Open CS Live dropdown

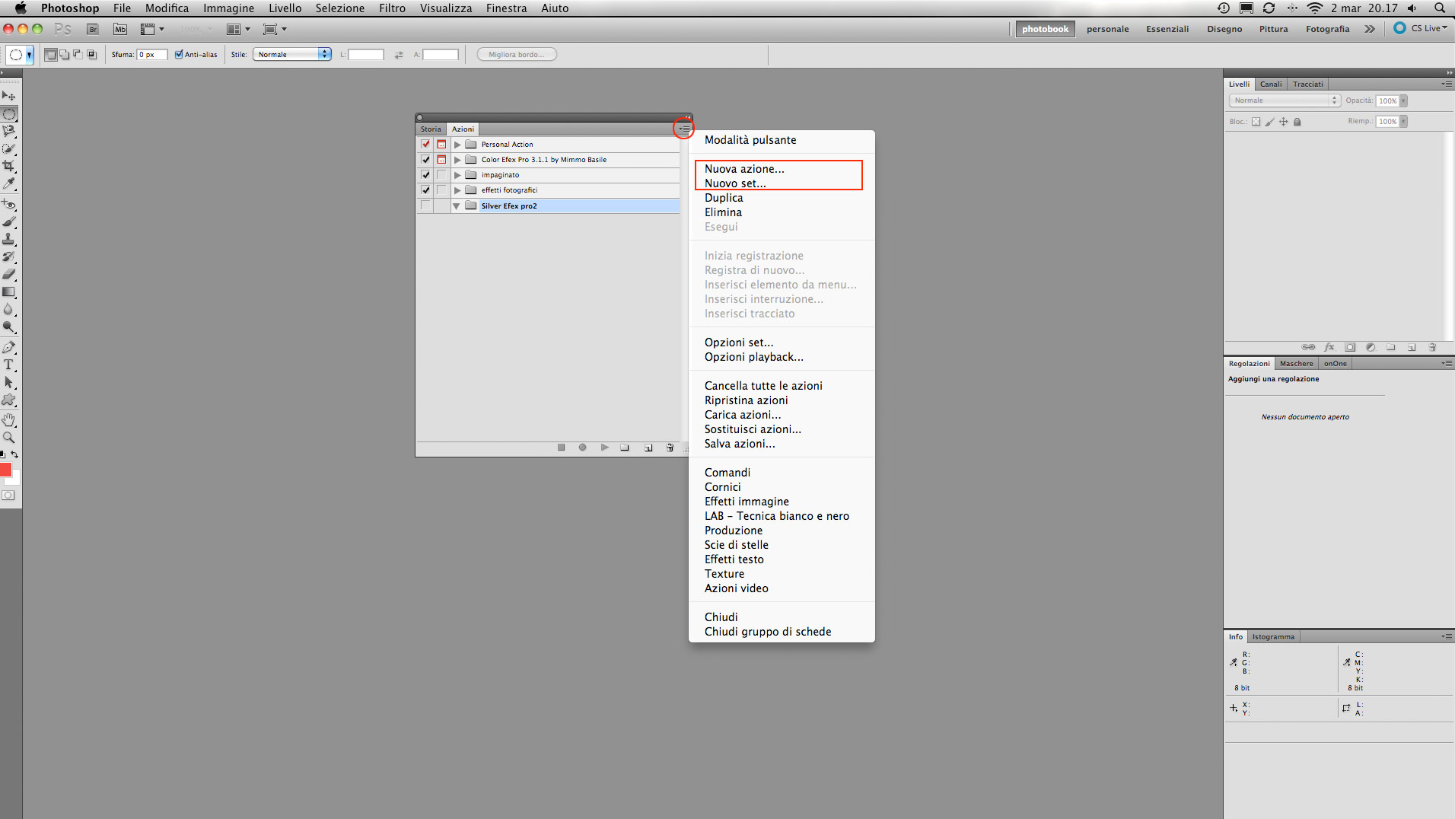coord(1421,28)
